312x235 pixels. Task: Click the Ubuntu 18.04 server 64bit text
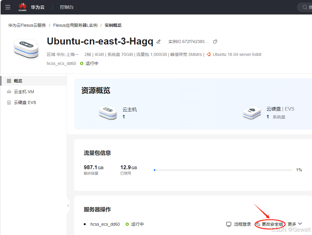[x=237, y=54]
